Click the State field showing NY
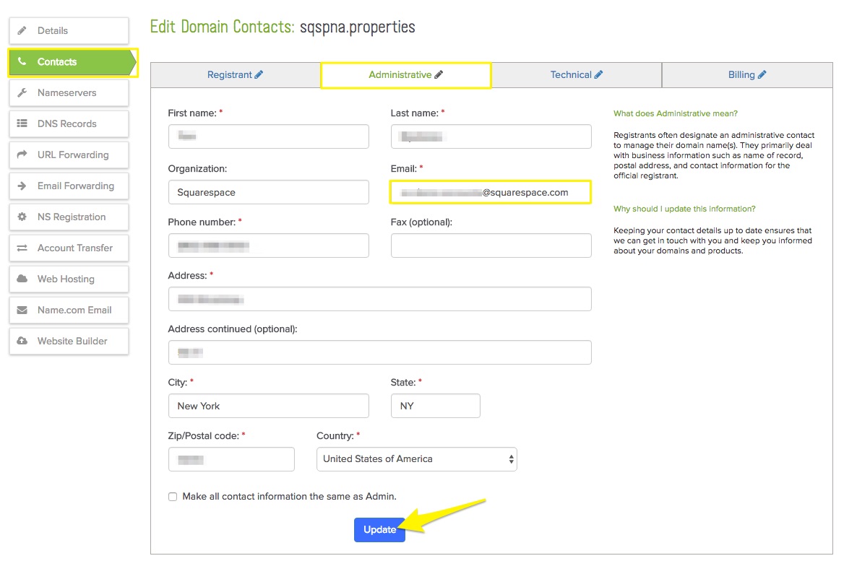 435,406
